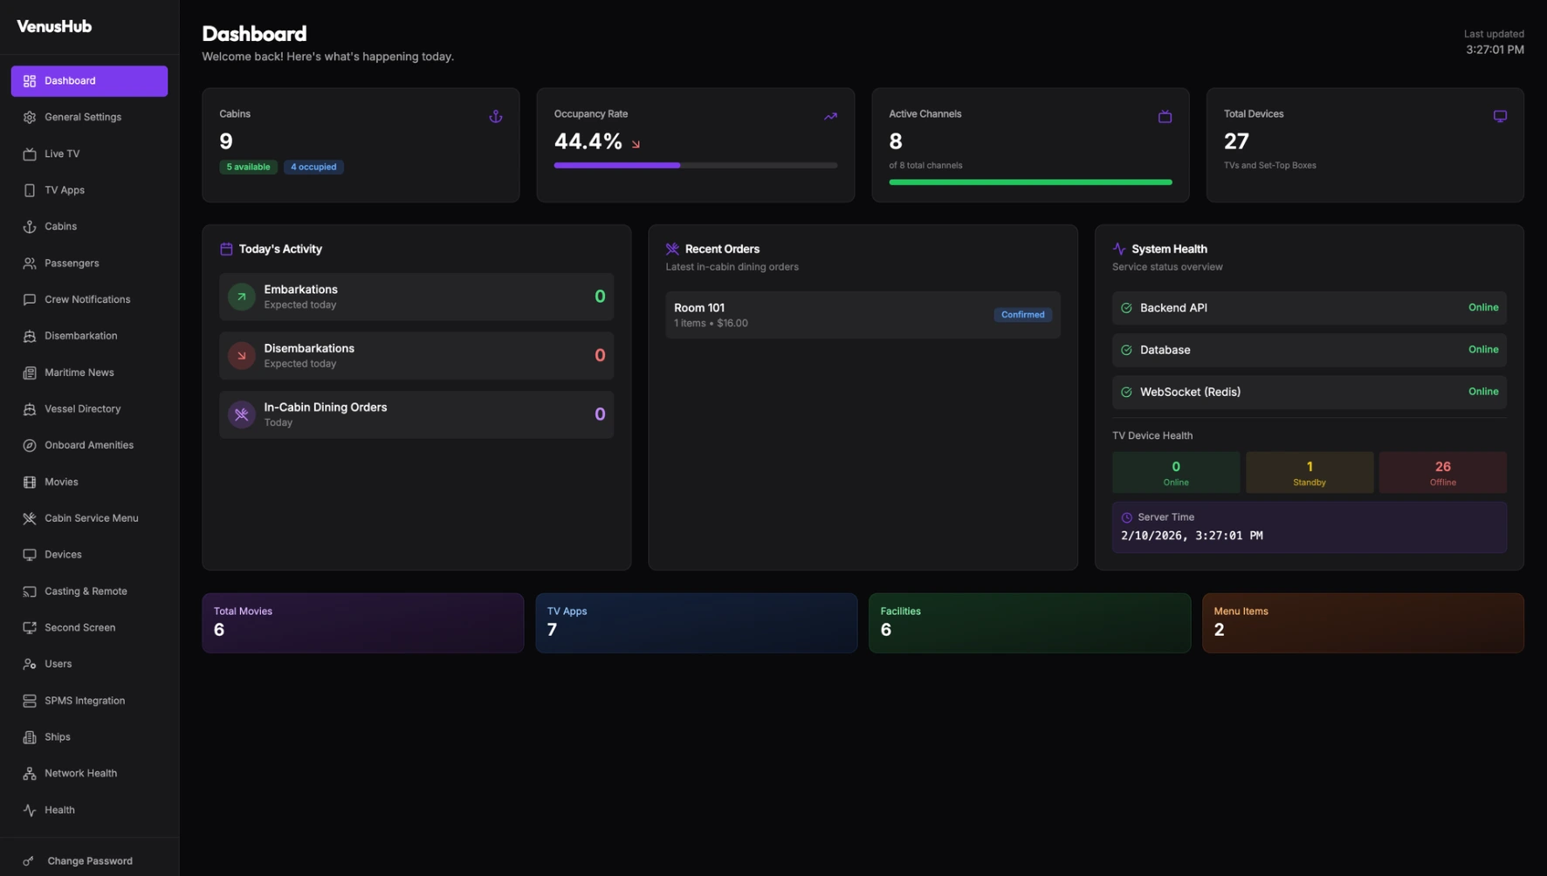
Task: Click the anchor icon on the Cabins card
Action: [x=495, y=115]
